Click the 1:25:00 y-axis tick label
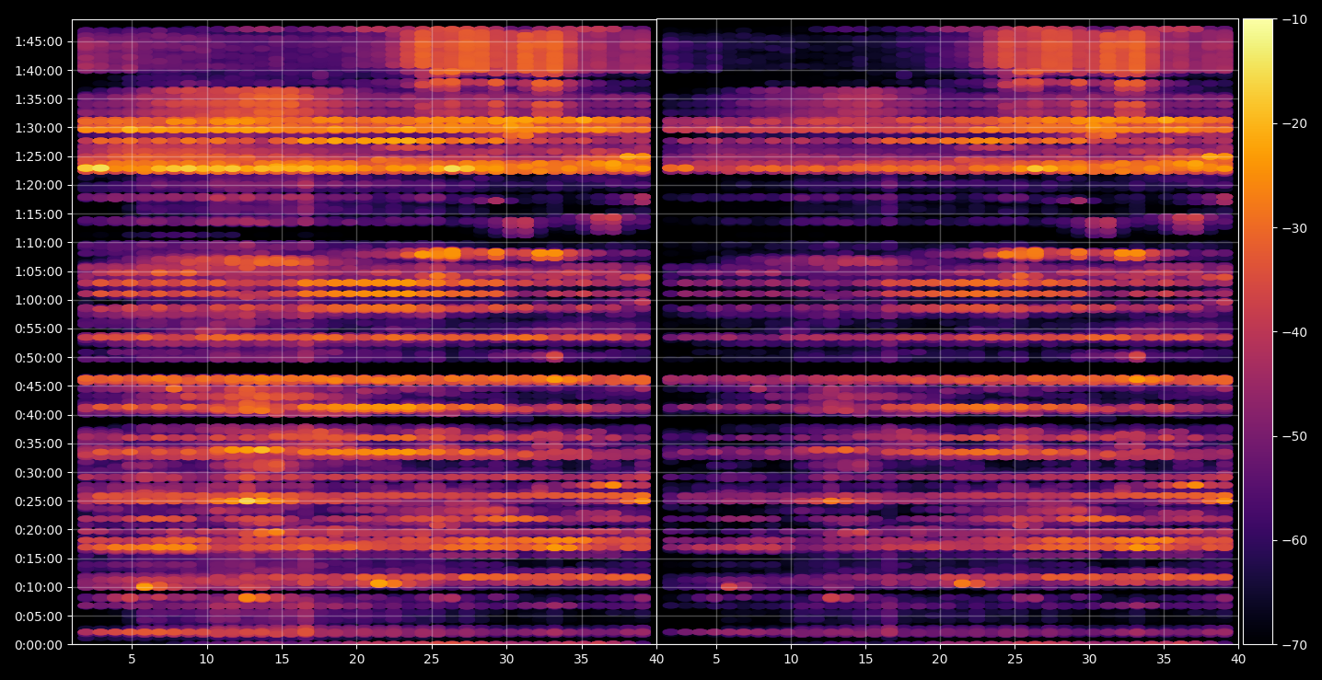Image resolution: width=1322 pixels, height=680 pixels. point(40,156)
